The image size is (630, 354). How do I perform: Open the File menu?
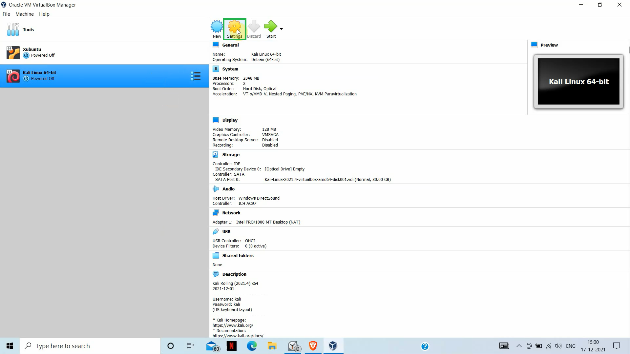point(6,14)
